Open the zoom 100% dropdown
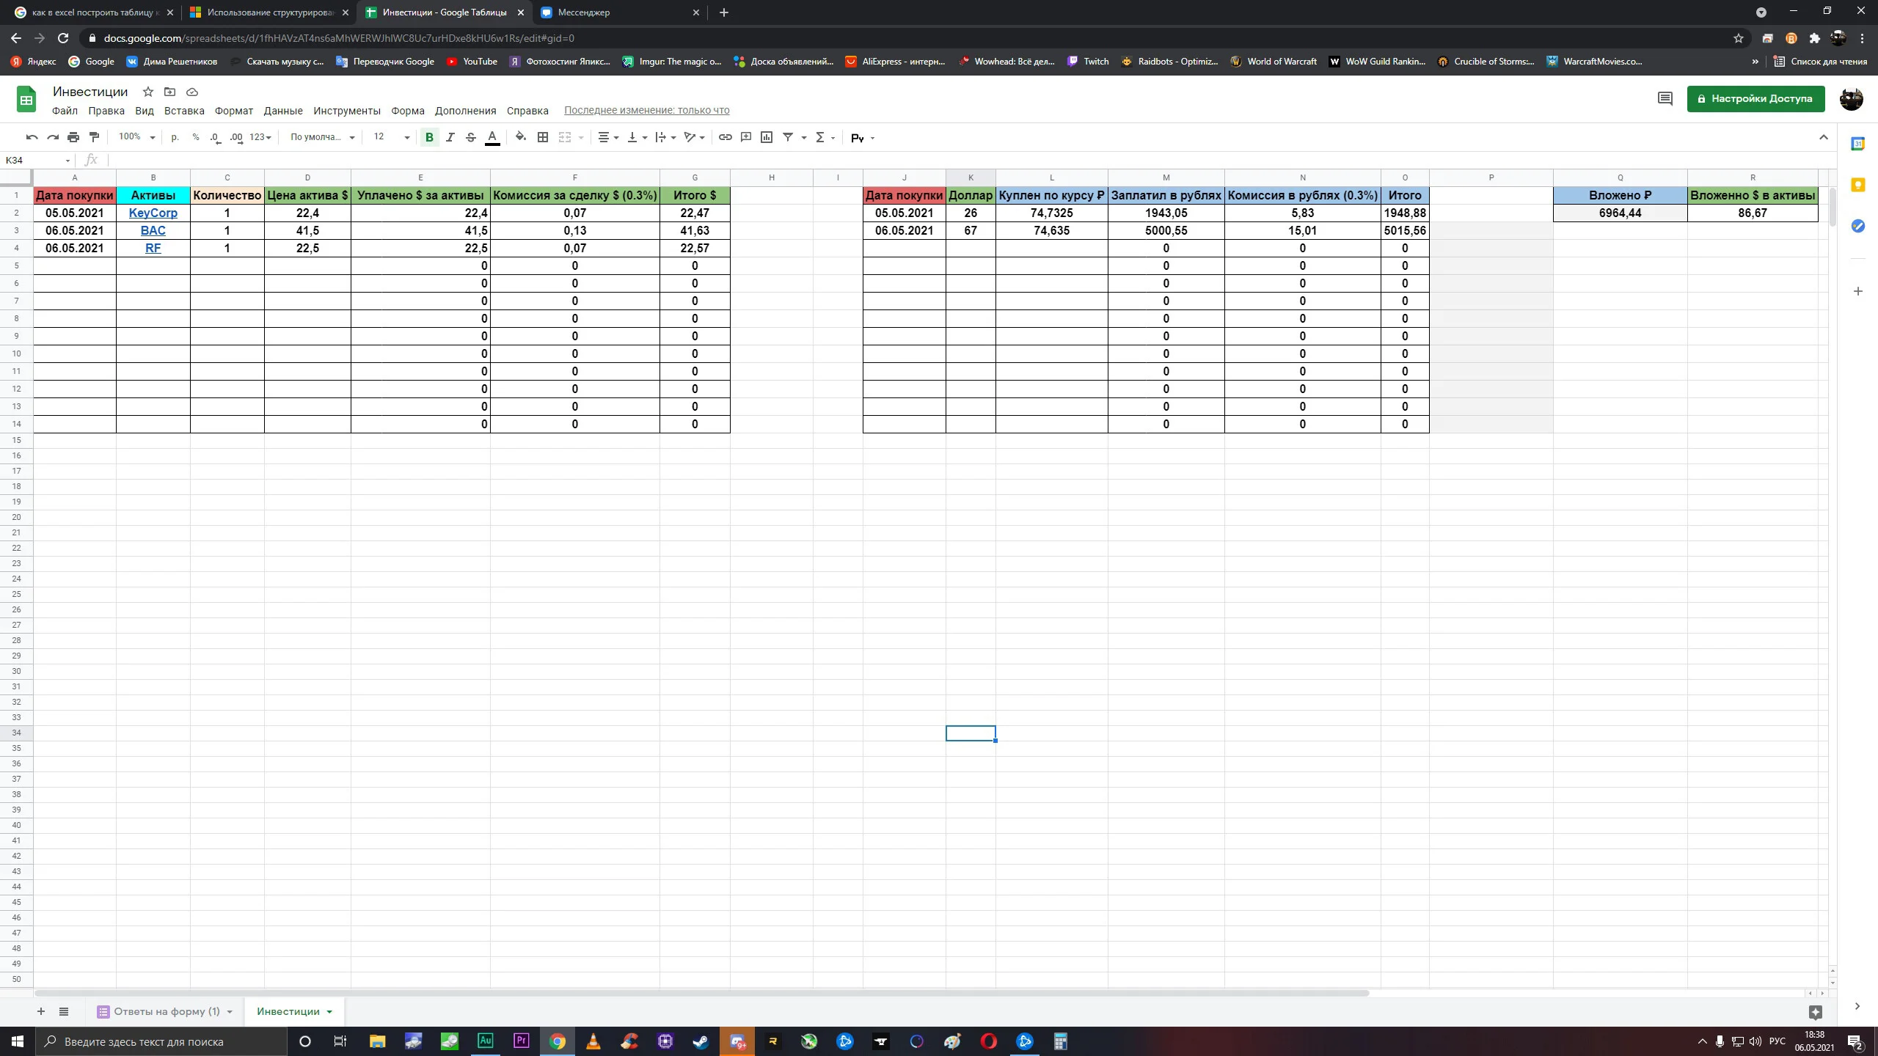Image resolution: width=1878 pixels, height=1056 pixels. point(136,137)
